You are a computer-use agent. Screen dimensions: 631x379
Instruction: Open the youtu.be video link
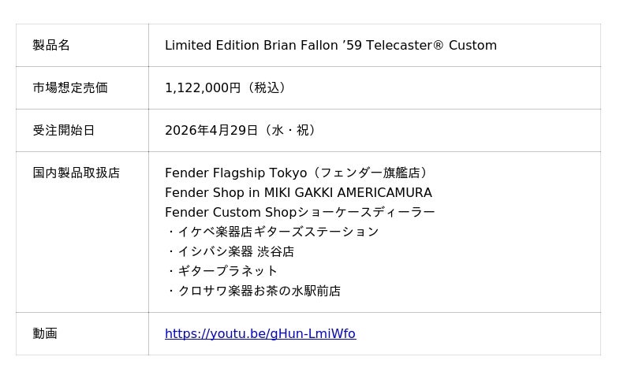tap(259, 334)
